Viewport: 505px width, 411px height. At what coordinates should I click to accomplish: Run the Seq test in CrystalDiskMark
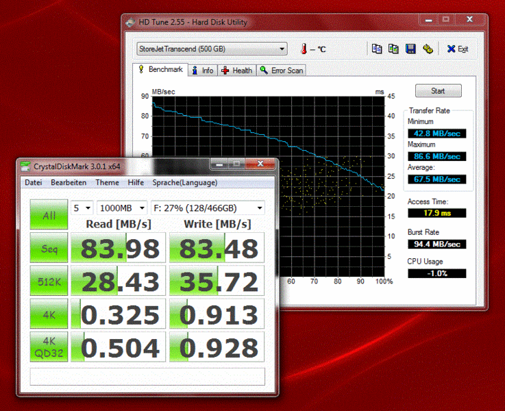(x=49, y=248)
